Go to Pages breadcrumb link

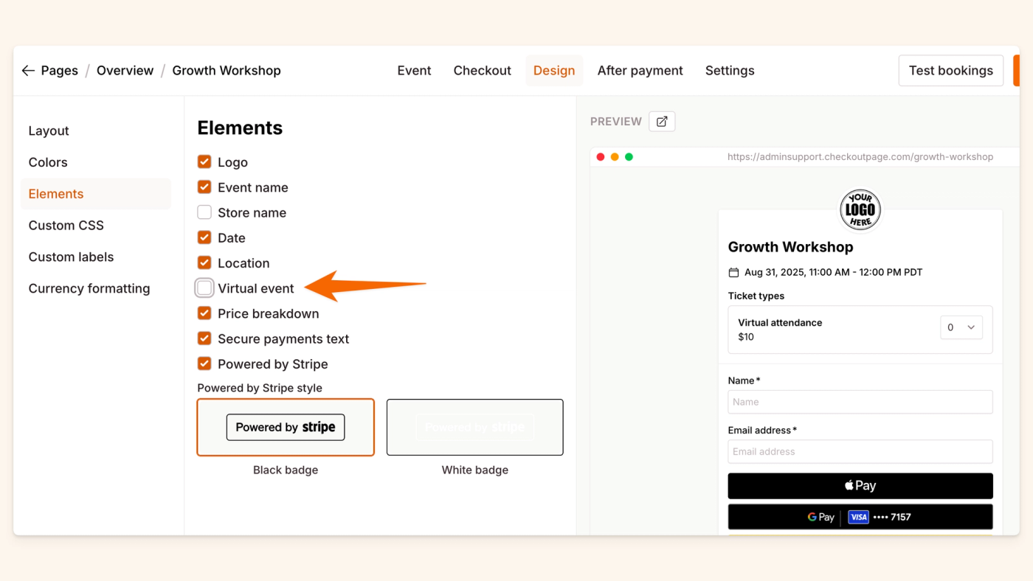[x=60, y=71]
